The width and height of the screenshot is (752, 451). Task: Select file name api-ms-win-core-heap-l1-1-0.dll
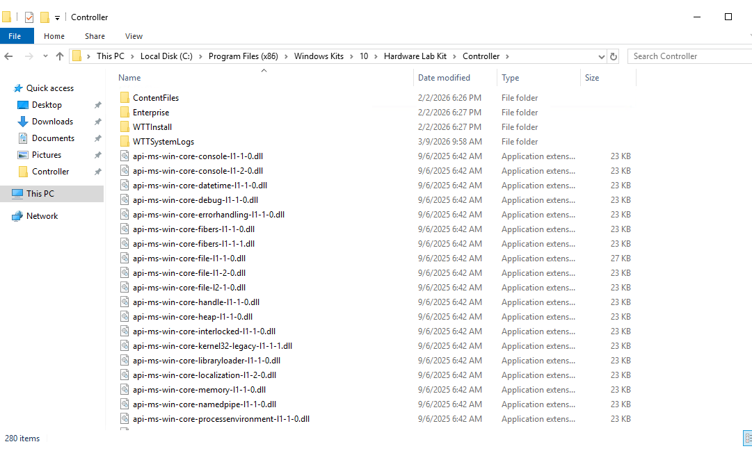pos(193,317)
